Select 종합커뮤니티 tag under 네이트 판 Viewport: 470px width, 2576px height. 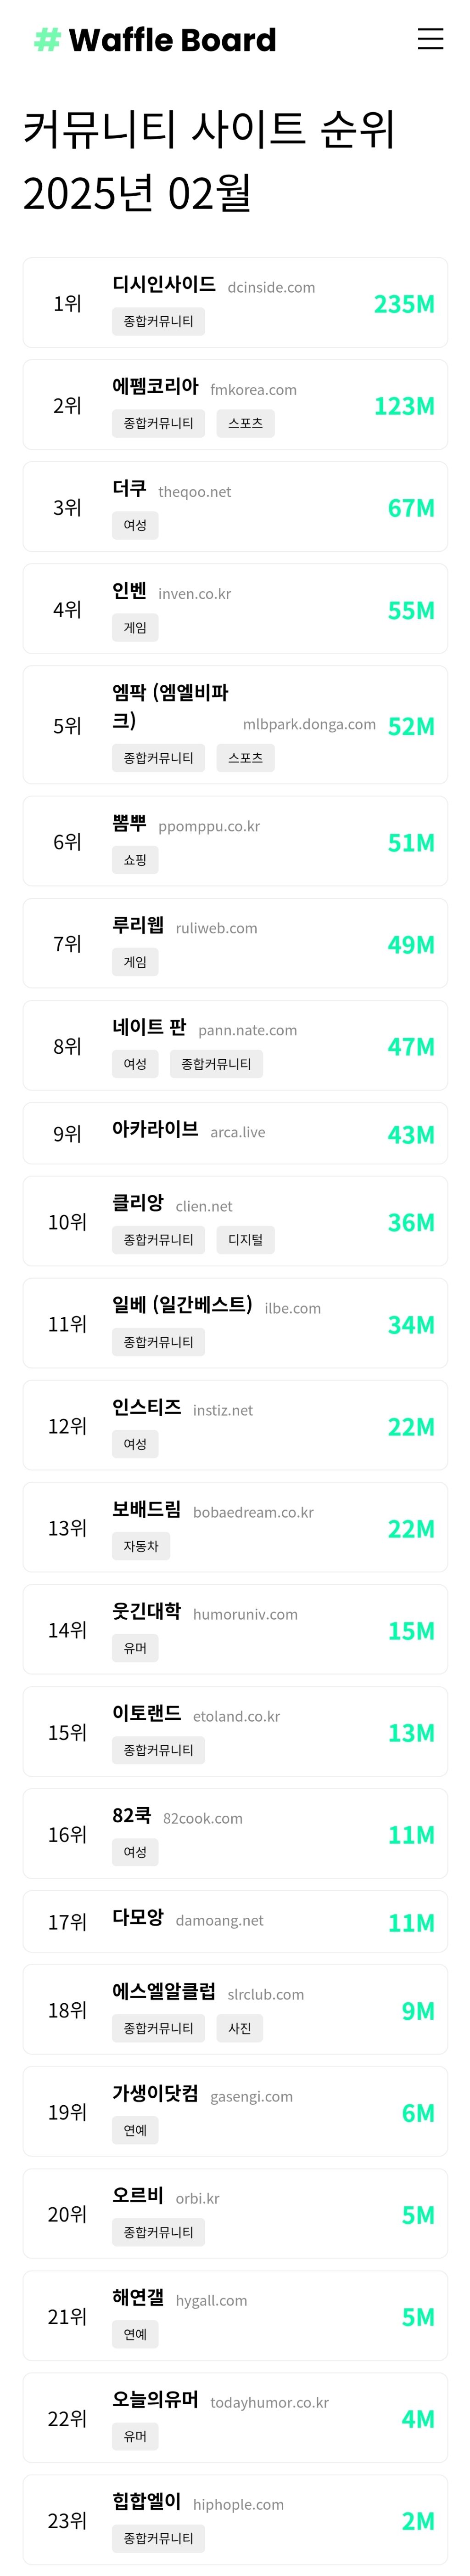point(216,1064)
